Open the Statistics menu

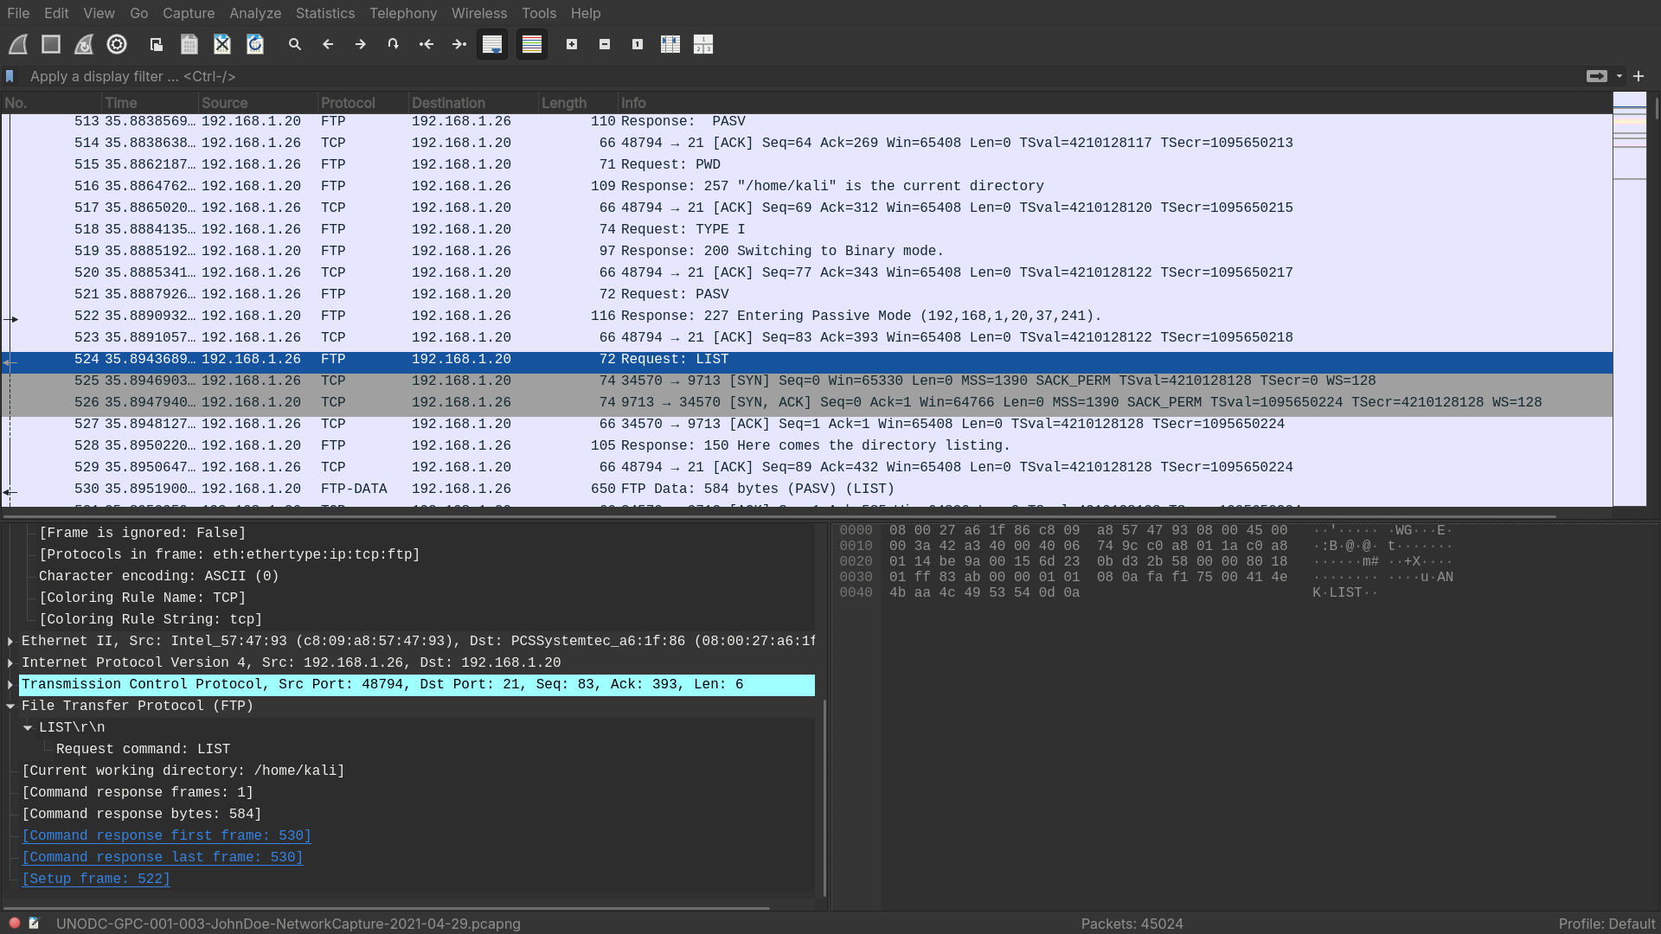click(324, 13)
